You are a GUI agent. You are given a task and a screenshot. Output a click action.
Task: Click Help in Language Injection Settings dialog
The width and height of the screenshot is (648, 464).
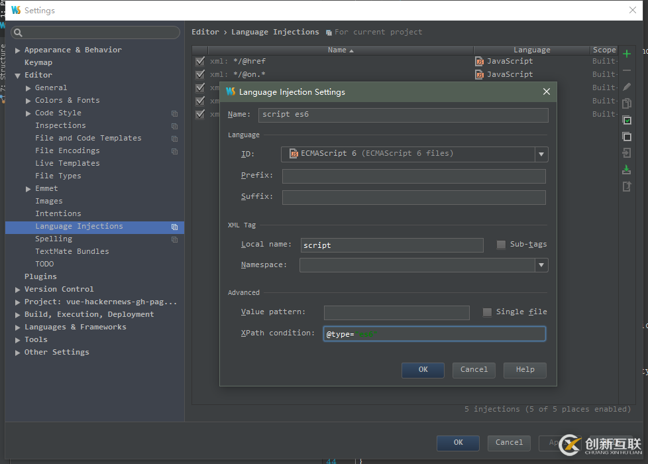pos(525,370)
